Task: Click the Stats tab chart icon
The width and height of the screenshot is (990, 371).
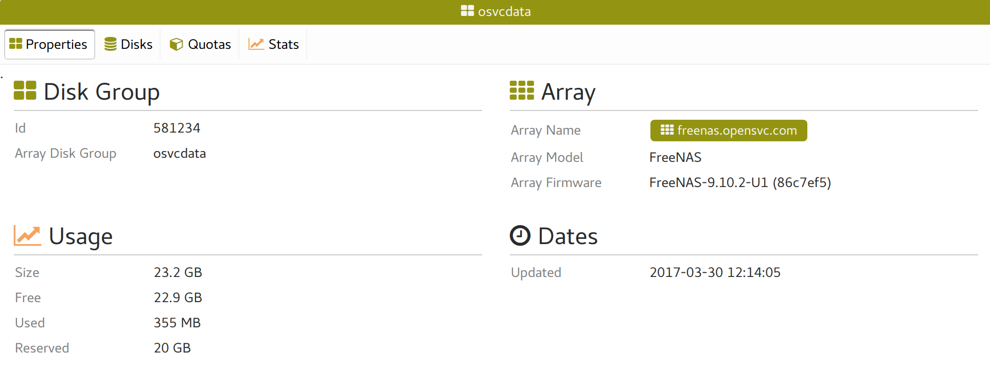Action: coord(256,44)
